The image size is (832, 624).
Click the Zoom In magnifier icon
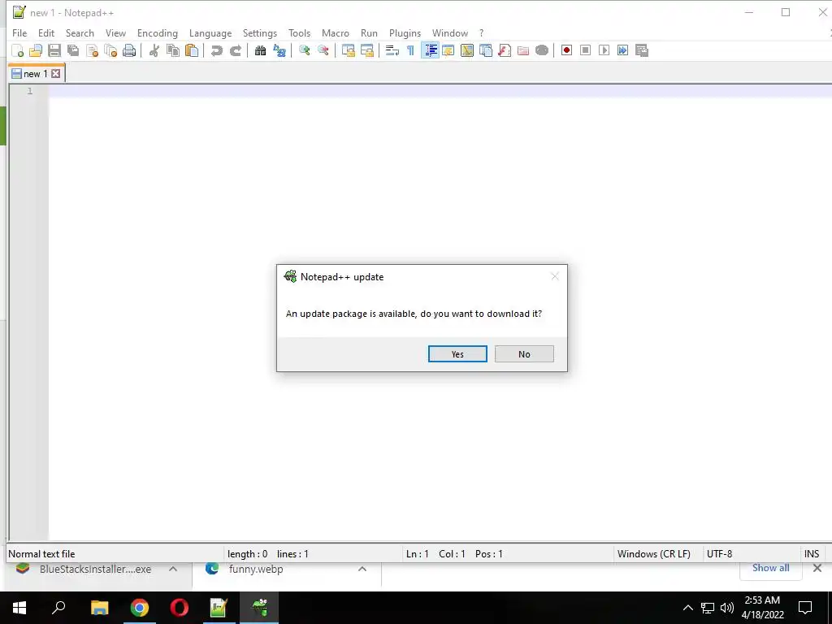(304, 50)
